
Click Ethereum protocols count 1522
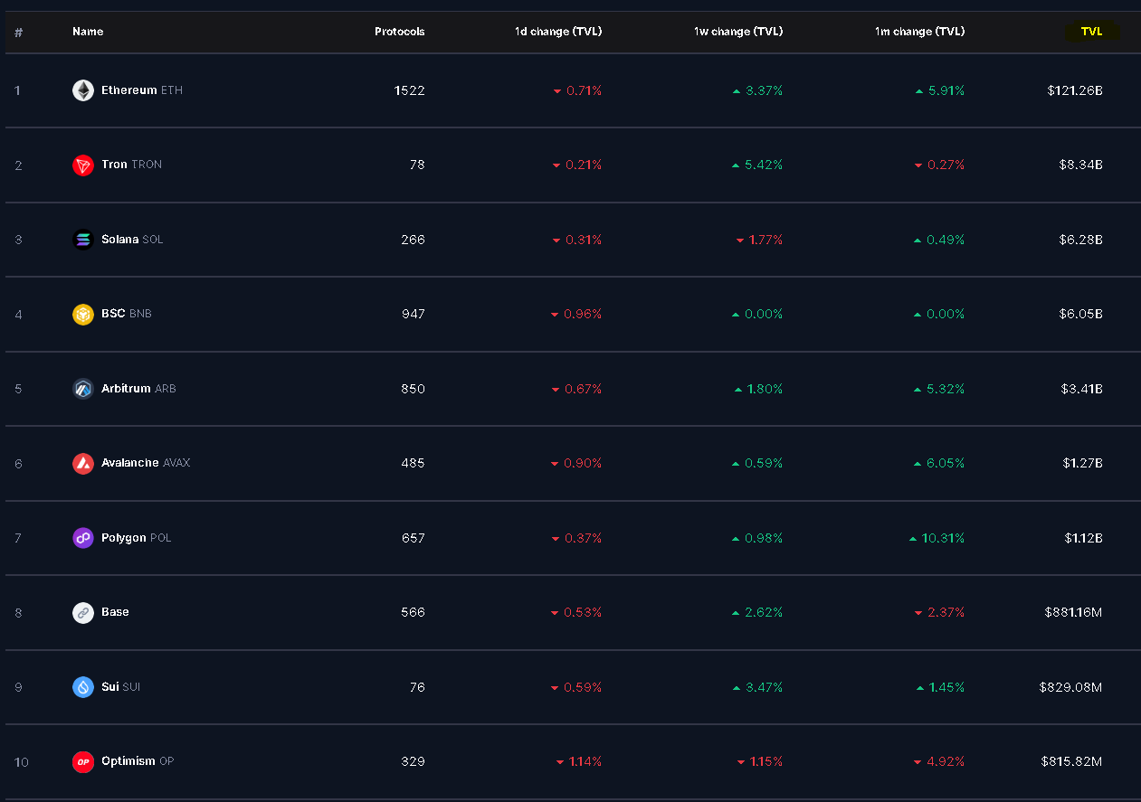pos(409,90)
